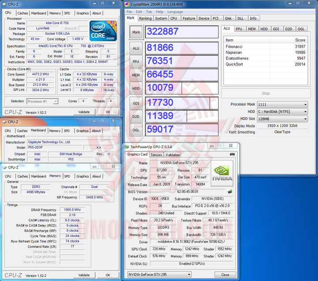The height and width of the screenshot is (281, 318).
Task: Click the CPU-Z Mainboard window title icon
Action: click(4, 122)
